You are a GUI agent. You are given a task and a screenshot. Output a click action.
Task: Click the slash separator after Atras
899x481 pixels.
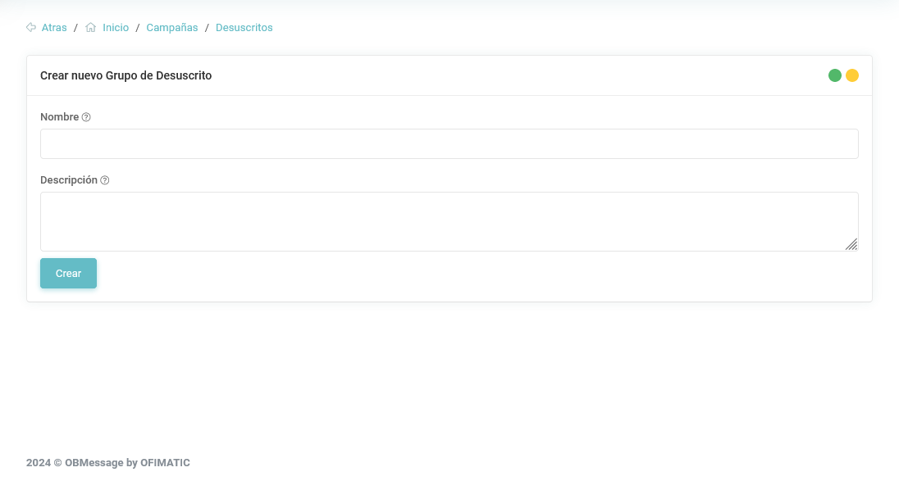[x=75, y=28]
